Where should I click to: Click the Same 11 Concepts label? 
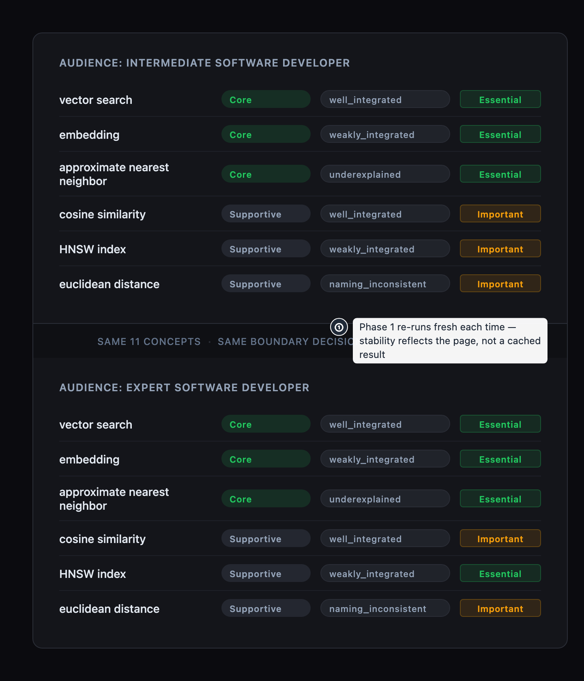click(149, 342)
